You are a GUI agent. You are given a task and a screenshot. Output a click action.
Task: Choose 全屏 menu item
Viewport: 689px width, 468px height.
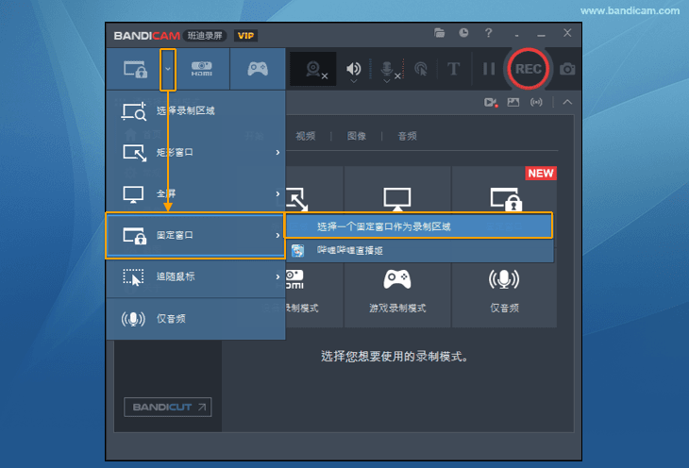tap(195, 193)
